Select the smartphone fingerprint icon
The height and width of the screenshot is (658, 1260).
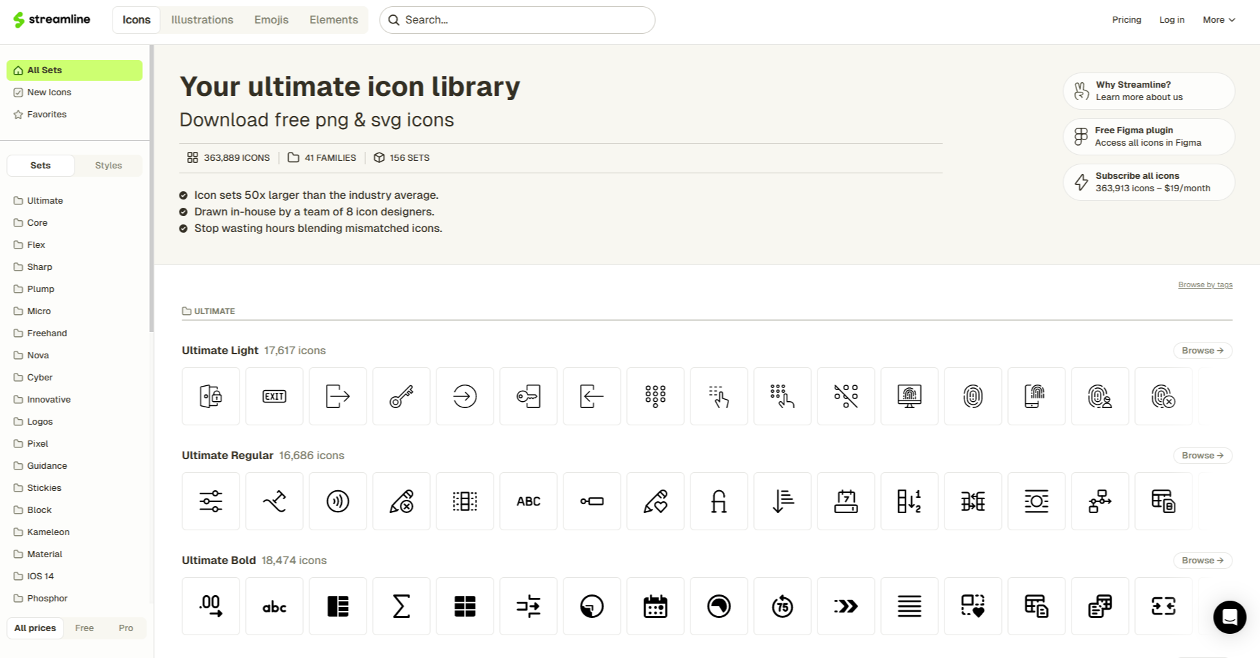pyautogui.click(x=1036, y=396)
